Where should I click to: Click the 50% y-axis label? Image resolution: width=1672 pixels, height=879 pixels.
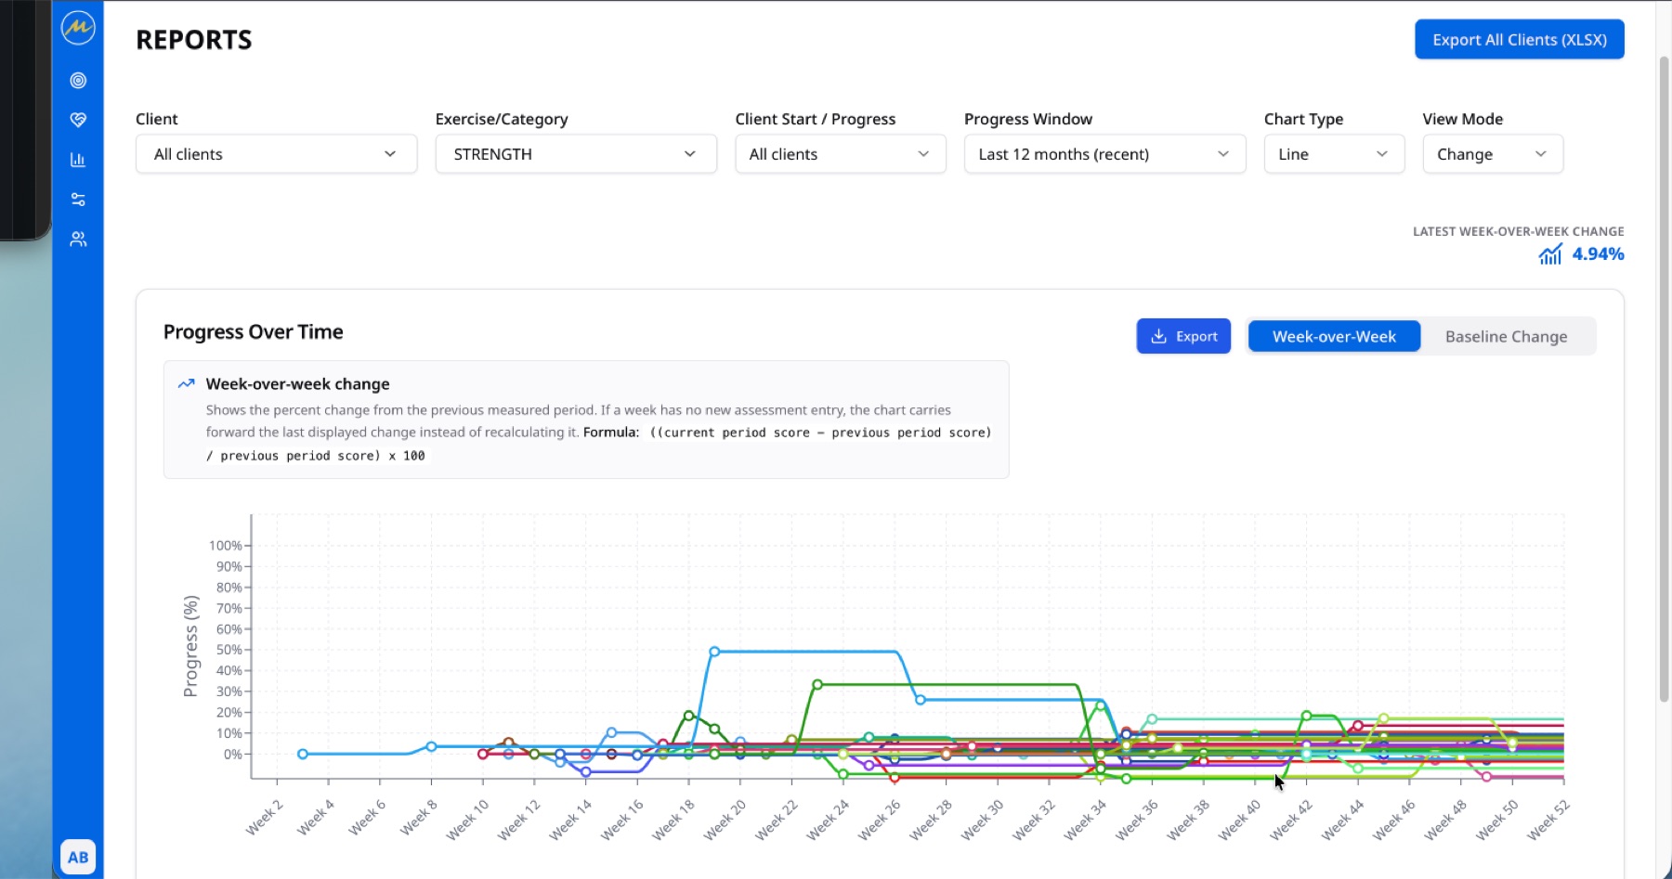coord(229,650)
